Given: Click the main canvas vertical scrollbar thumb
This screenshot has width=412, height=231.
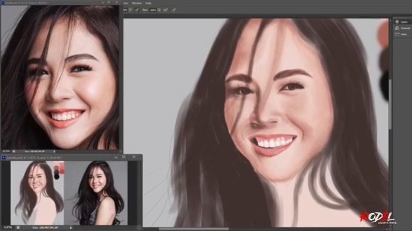Looking at the screenshot, I should 390,103.
